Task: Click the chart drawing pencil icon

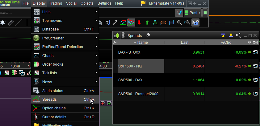Action: pyautogui.click(x=179, y=13)
